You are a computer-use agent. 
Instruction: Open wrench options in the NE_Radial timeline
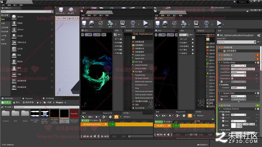pyautogui.click(x=83, y=117)
